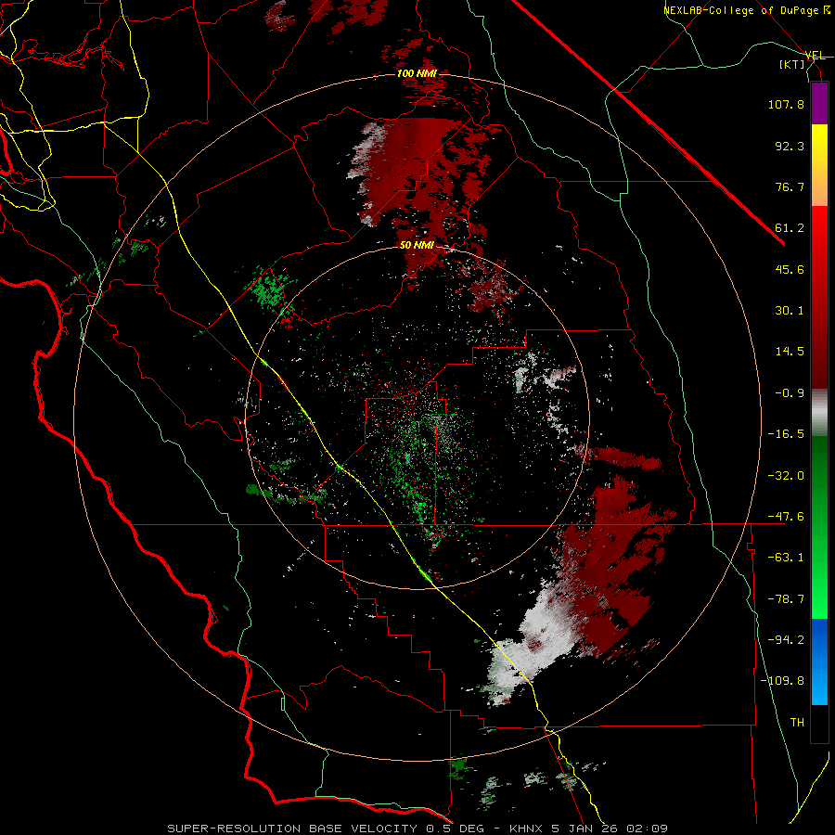Click the -78.7 velocity scale value
The width and height of the screenshot is (835, 835).
(786, 599)
